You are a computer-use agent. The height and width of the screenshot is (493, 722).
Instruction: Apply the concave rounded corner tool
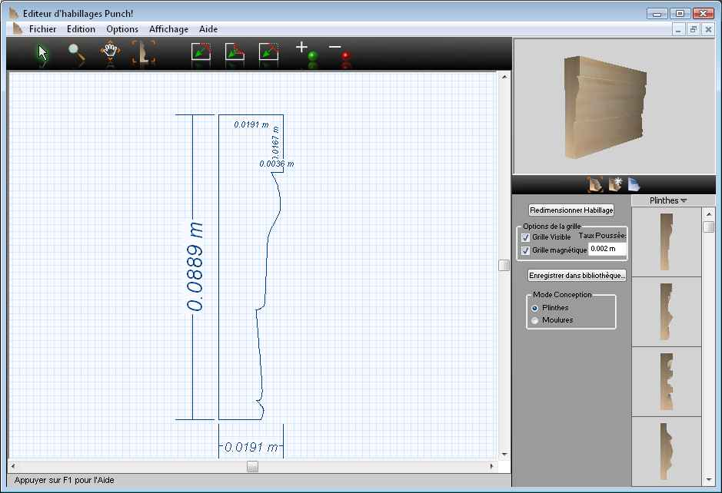click(235, 51)
